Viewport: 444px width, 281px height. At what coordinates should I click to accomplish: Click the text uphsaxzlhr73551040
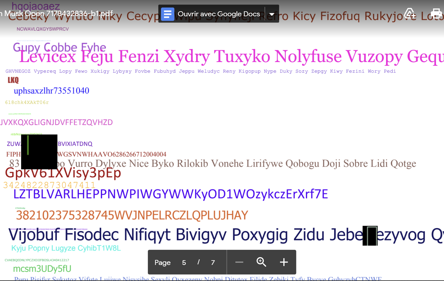pyautogui.click(x=51, y=91)
